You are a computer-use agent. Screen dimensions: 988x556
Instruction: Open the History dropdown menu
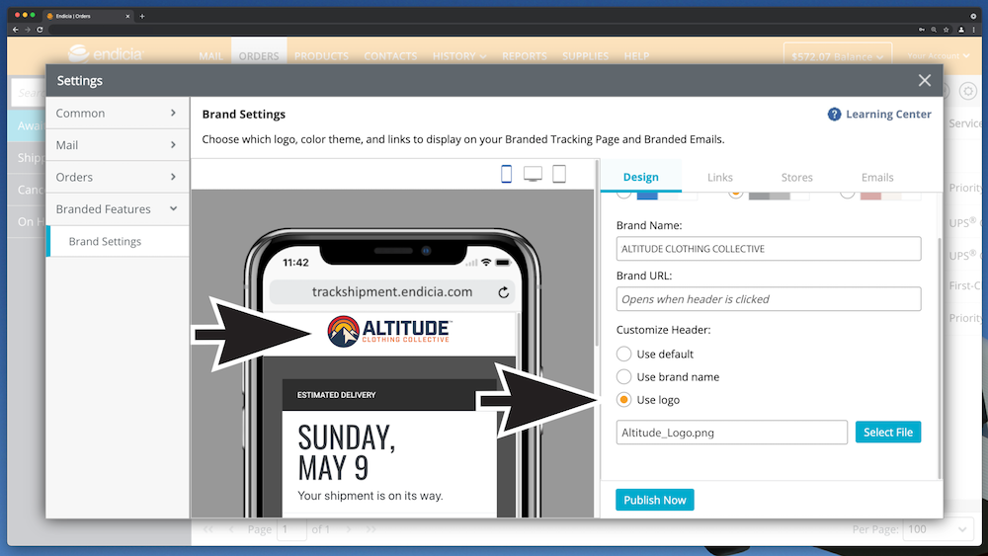point(459,56)
